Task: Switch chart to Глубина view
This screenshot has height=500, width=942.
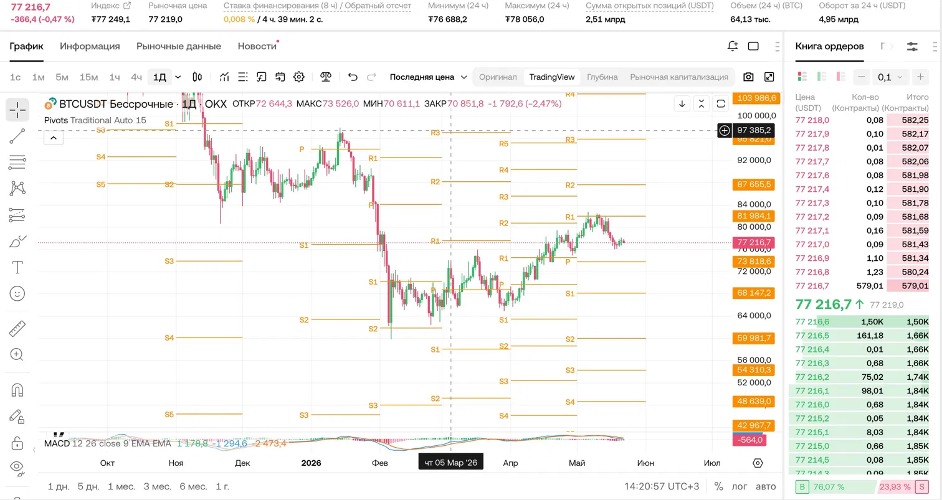Action: (602, 77)
